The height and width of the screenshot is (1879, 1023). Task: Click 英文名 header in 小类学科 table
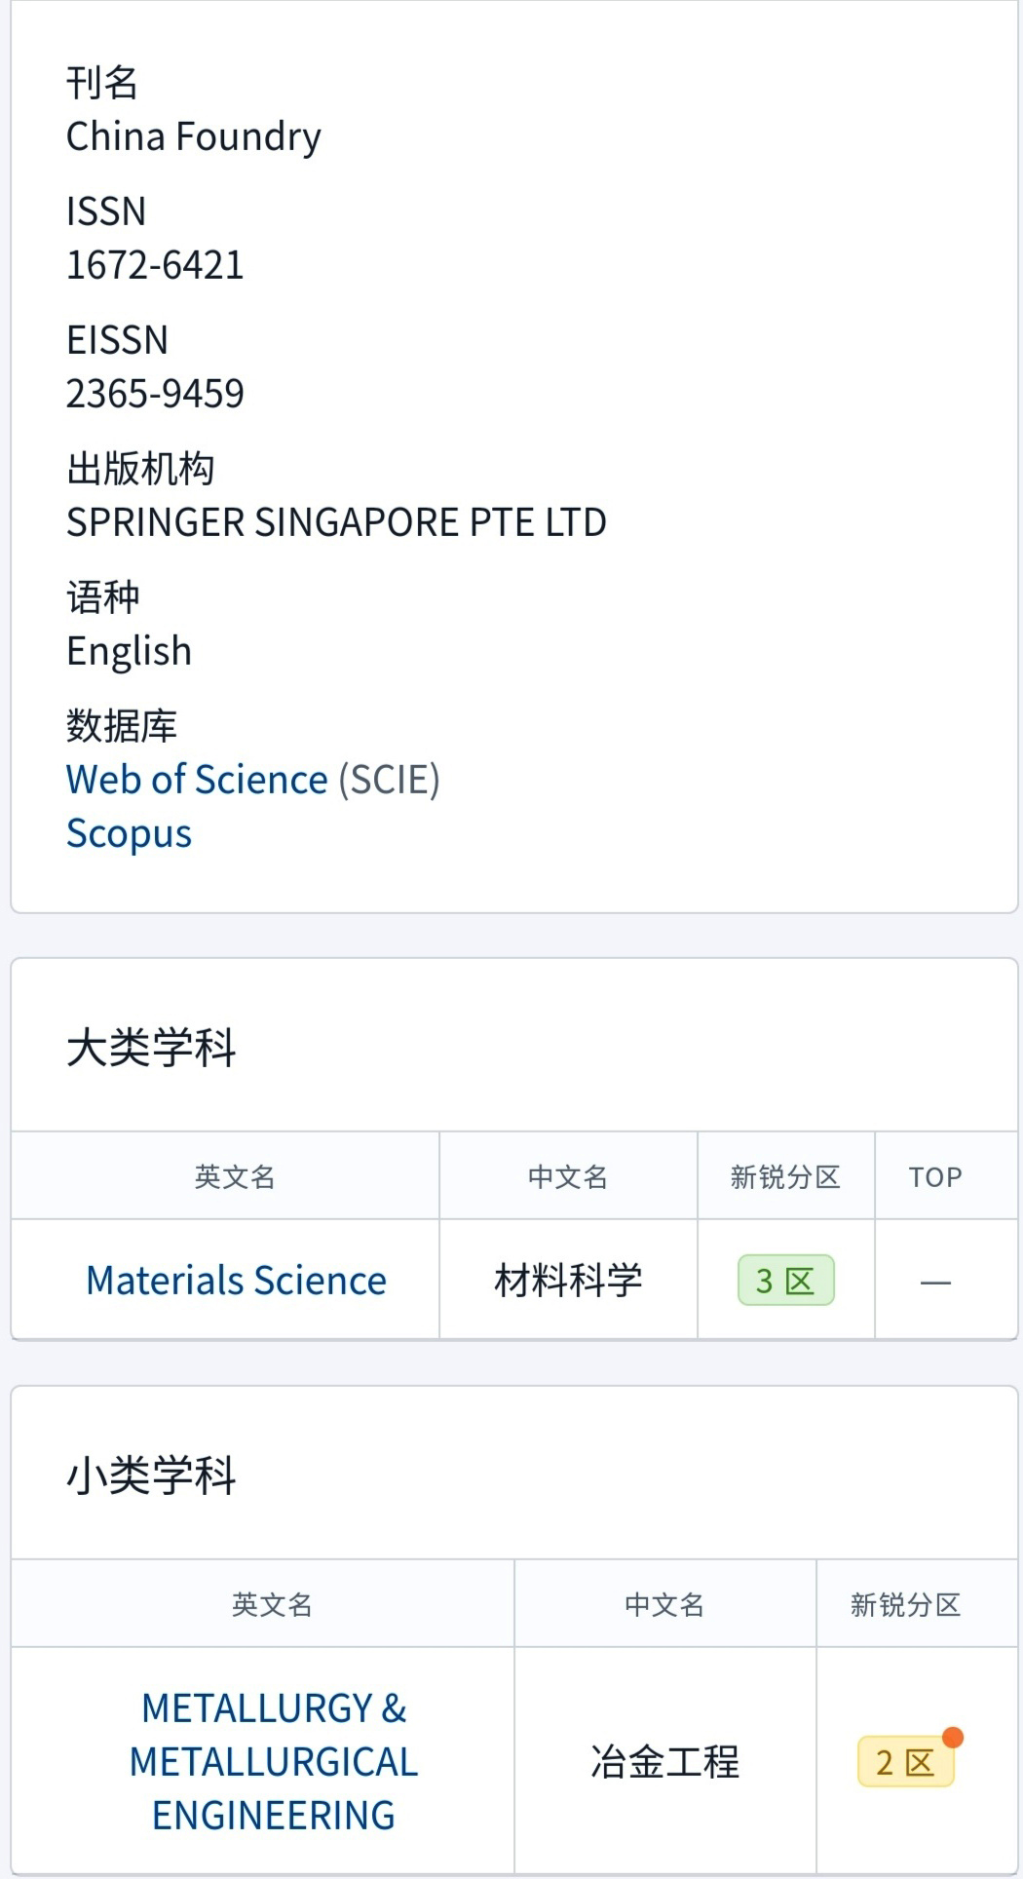click(x=272, y=1604)
